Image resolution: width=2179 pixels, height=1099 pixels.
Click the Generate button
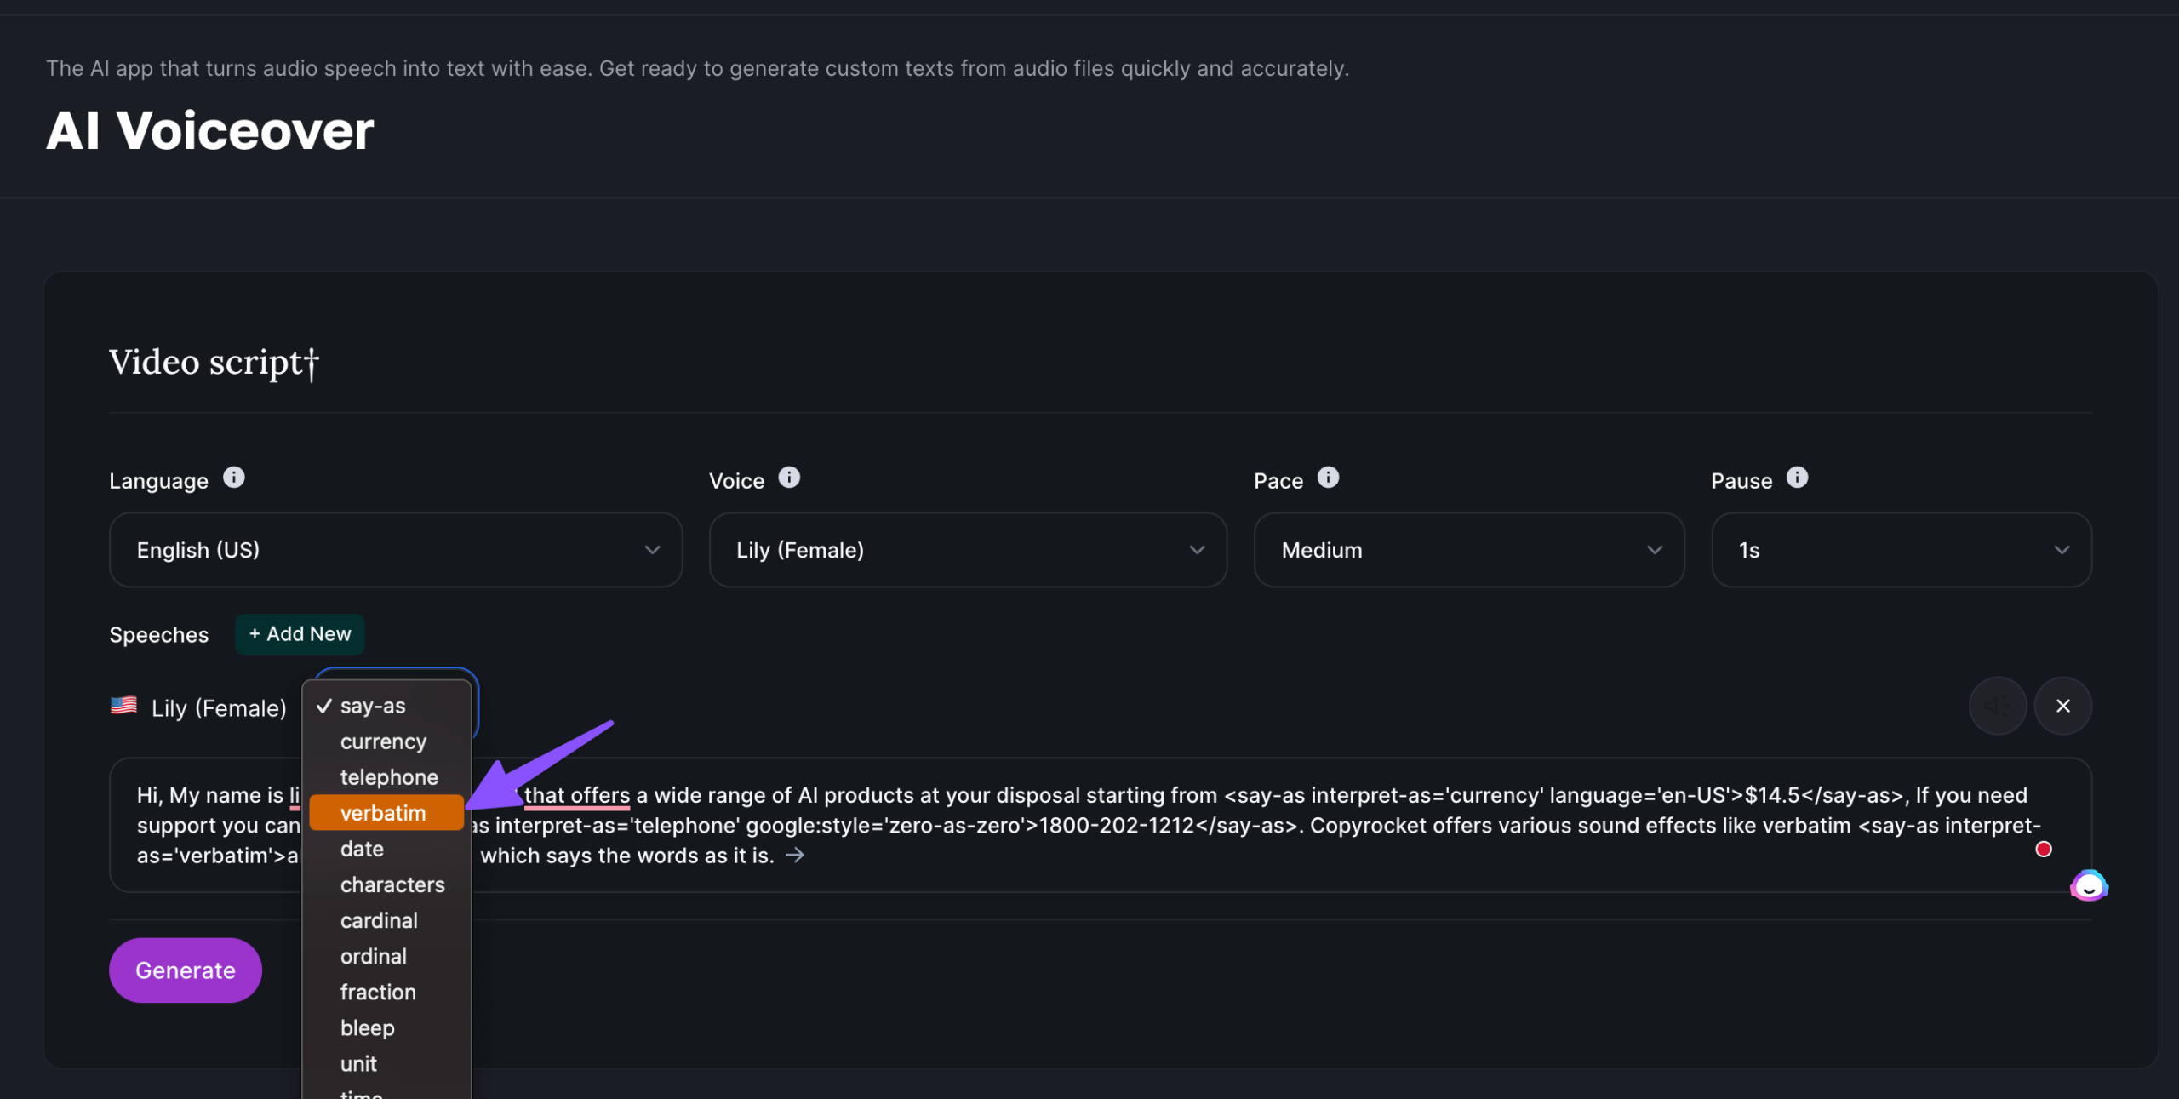point(186,970)
